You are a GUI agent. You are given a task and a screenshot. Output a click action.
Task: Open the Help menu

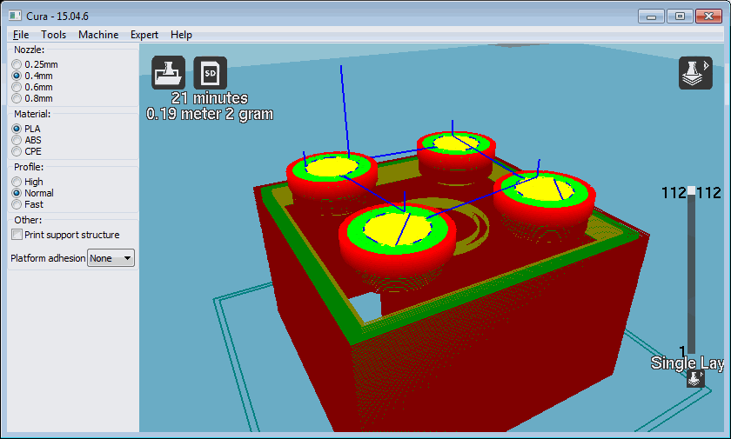click(x=181, y=35)
